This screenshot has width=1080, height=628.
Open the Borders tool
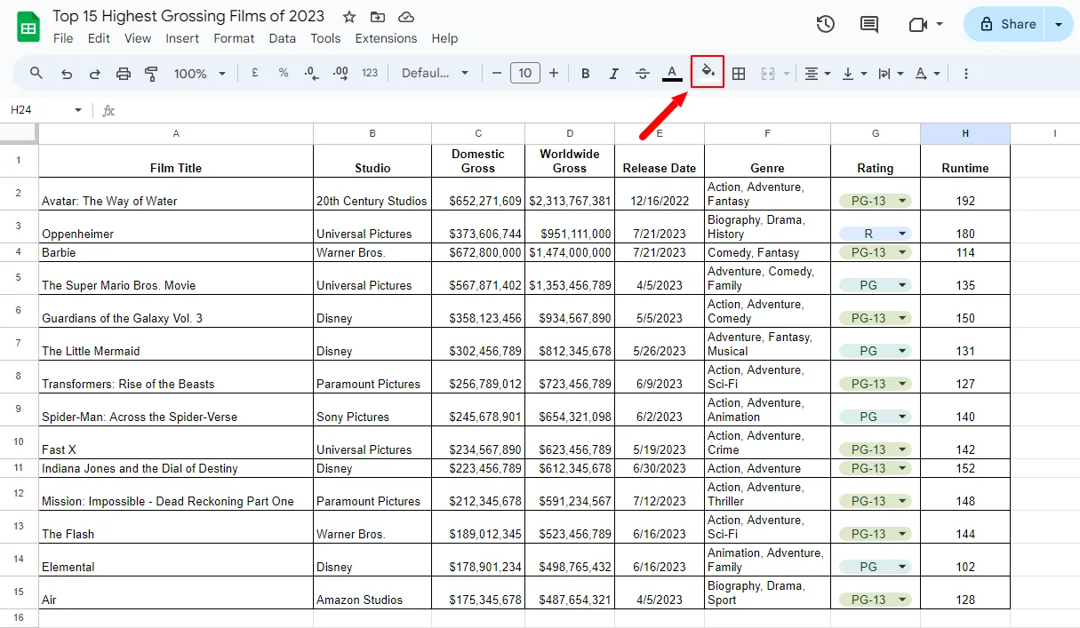click(x=739, y=74)
